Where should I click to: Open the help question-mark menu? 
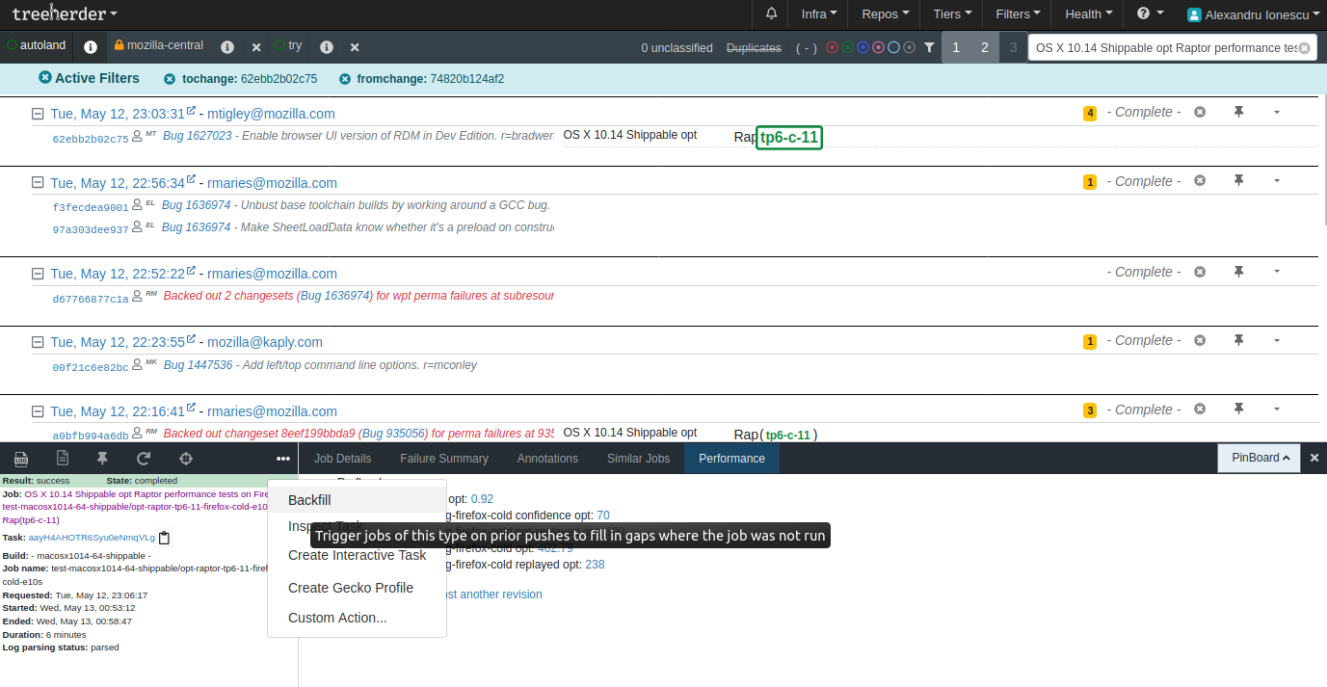pyautogui.click(x=1150, y=14)
